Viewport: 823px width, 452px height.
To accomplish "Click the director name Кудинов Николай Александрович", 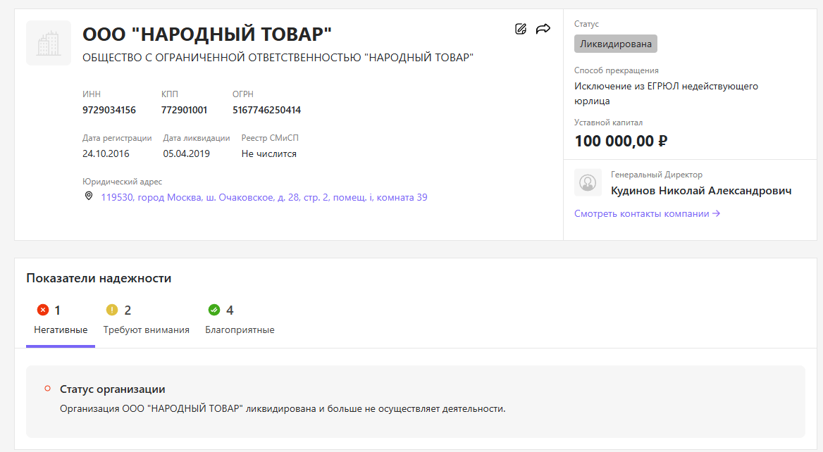I will point(701,190).
